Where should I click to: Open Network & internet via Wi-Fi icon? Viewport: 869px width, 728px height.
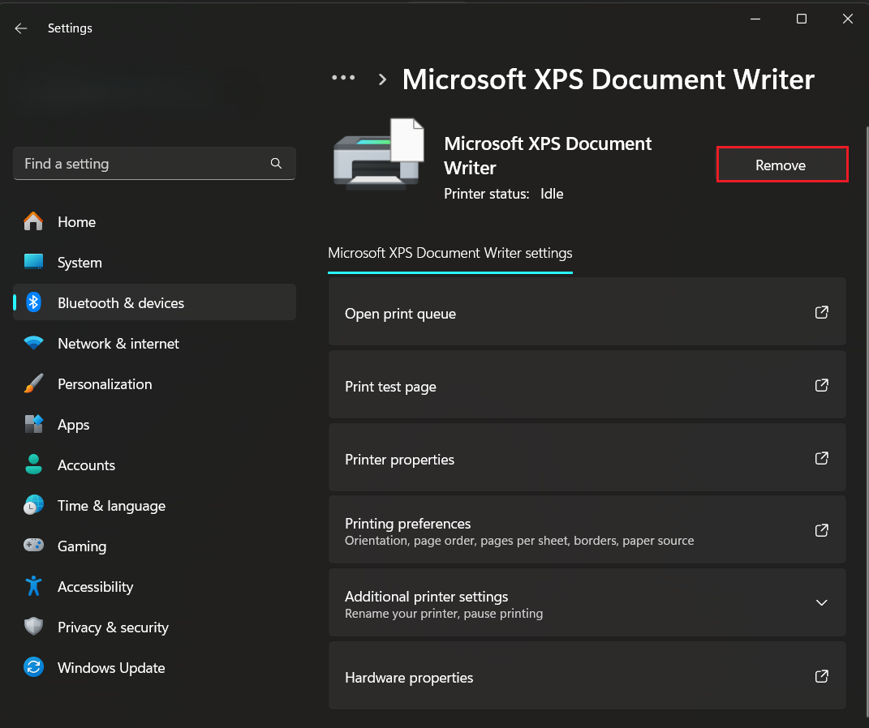point(33,343)
